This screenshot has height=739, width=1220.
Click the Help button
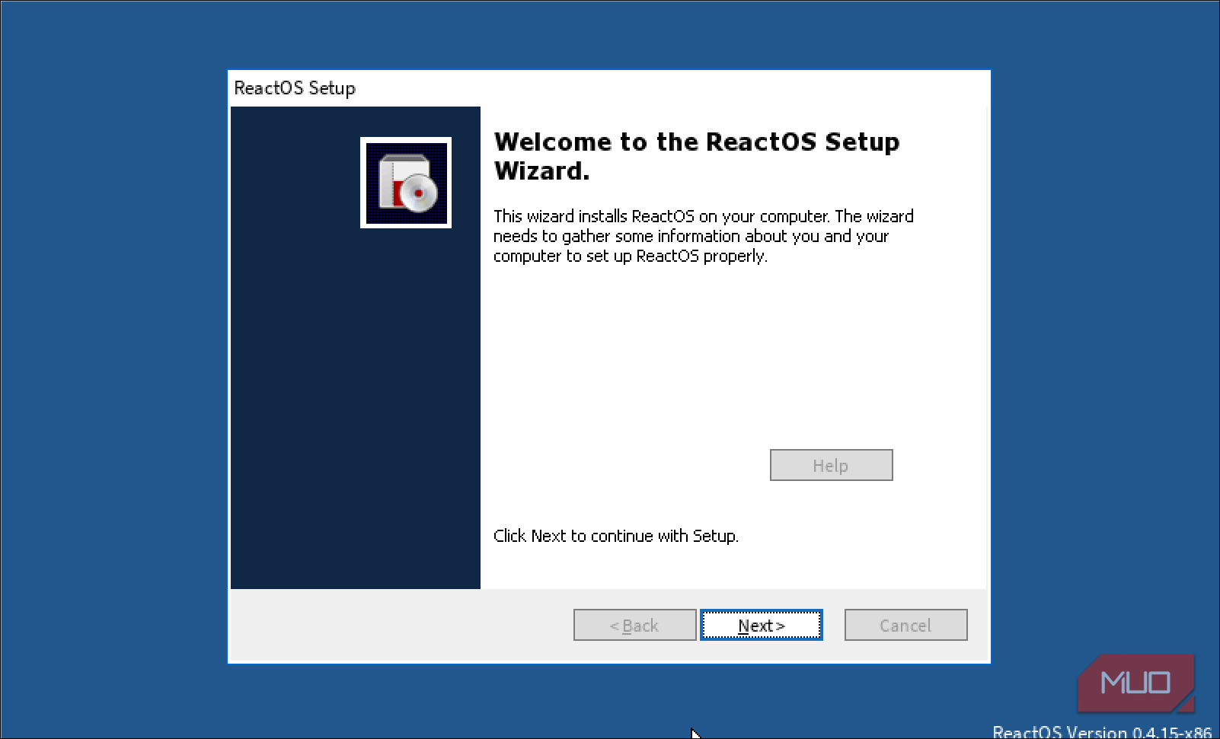click(831, 465)
